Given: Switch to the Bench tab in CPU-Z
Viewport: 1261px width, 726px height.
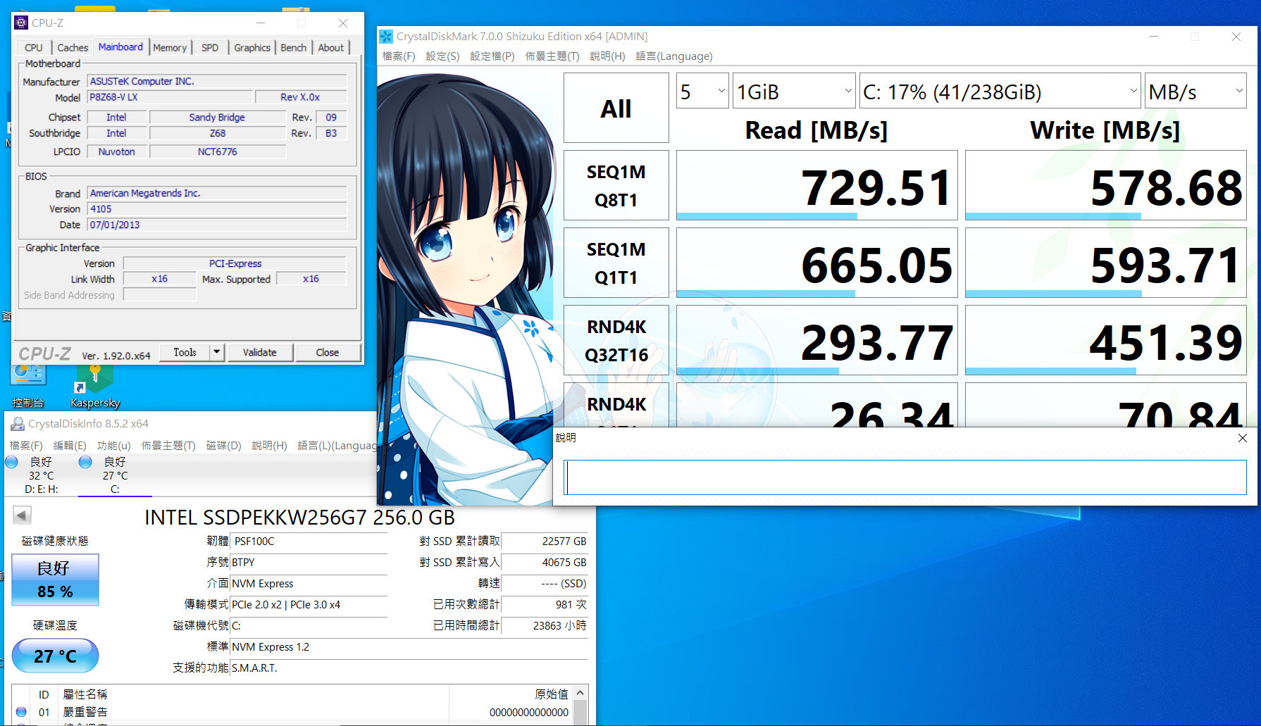Looking at the screenshot, I should click(293, 47).
